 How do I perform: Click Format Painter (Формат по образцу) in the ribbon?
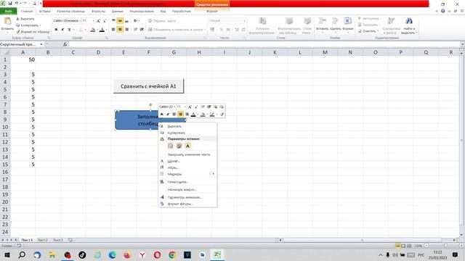[x=33, y=31]
